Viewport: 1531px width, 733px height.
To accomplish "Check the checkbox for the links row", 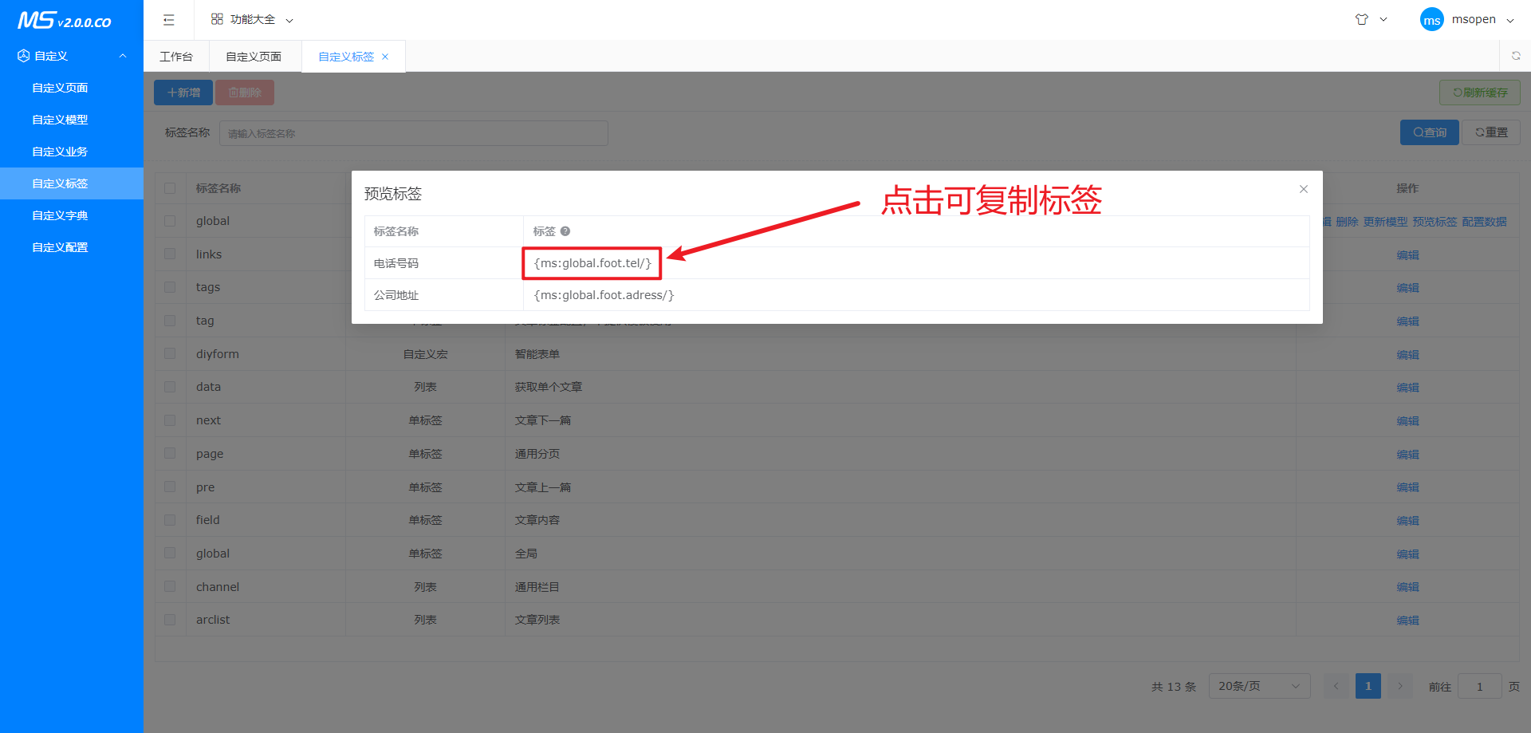I will pos(170,254).
